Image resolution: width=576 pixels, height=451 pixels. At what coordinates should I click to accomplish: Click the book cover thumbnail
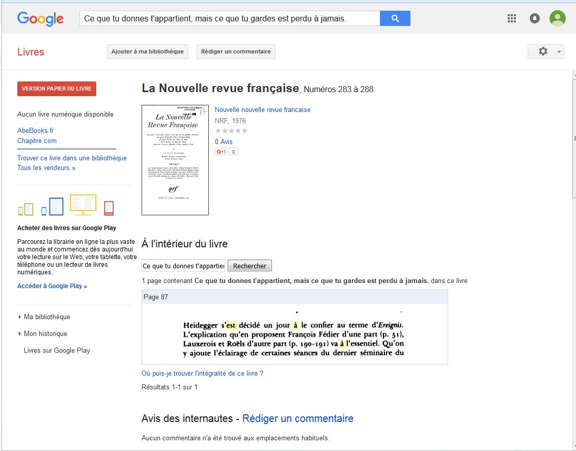(x=175, y=160)
